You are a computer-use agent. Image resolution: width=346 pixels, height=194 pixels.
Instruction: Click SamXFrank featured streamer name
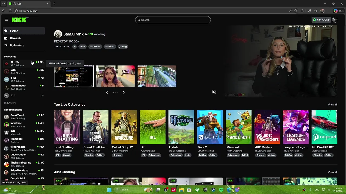click(x=73, y=34)
